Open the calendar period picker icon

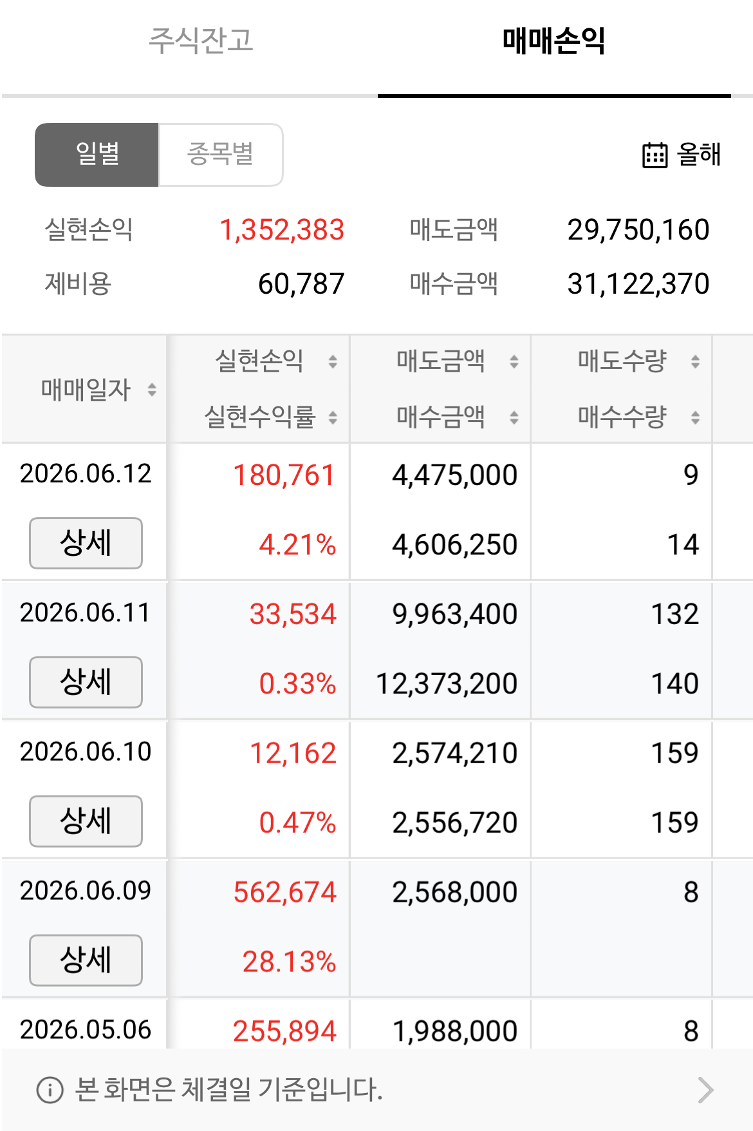click(655, 155)
